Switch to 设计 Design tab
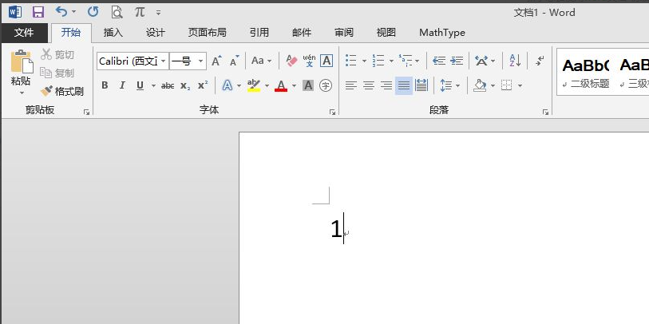Viewport: 649px width, 324px height. click(155, 32)
